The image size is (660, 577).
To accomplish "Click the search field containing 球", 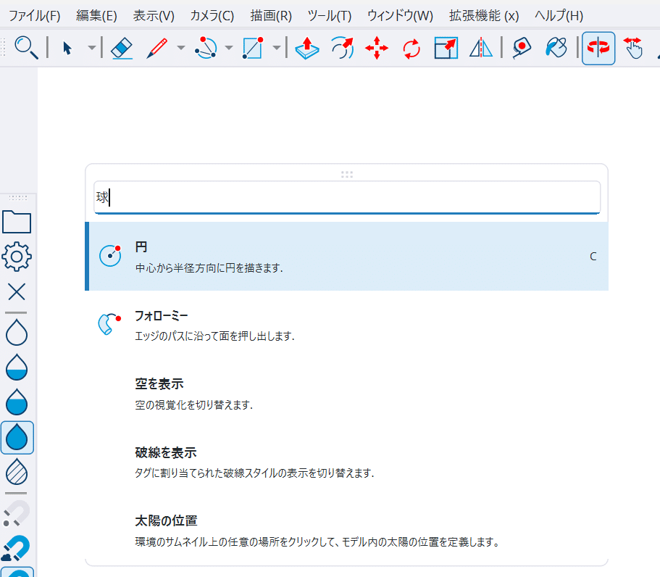I will click(x=347, y=197).
